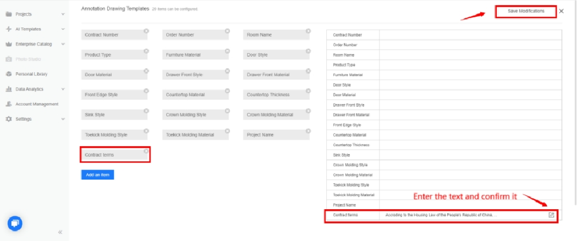The width and height of the screenshot is (577, 241).
Task: Close the Annotation Drawing Templates panel
Action: [561, 11]
